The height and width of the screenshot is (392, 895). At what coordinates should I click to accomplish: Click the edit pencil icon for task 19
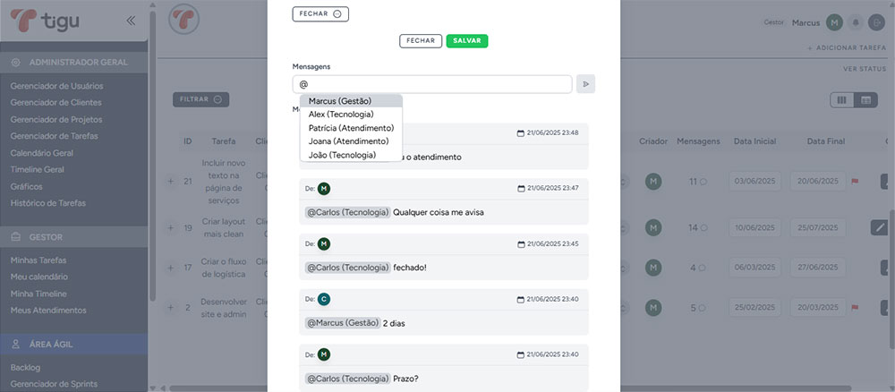pos(879,227)
